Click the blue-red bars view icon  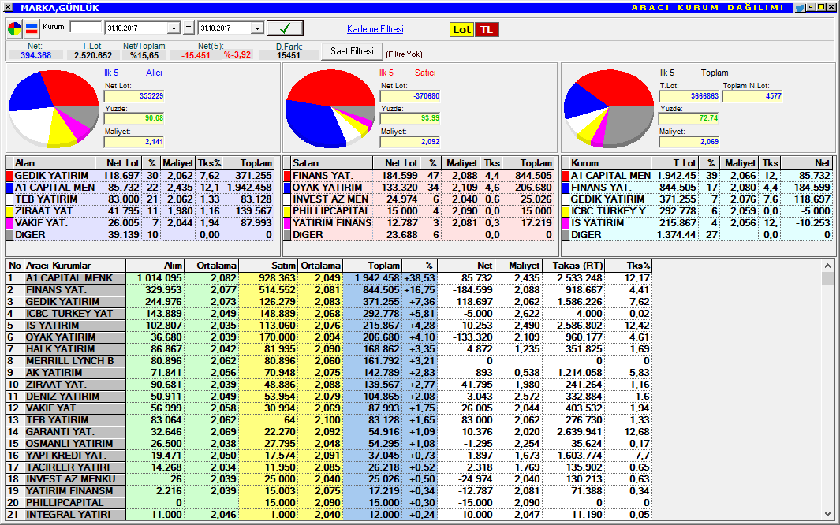[32, 29]
